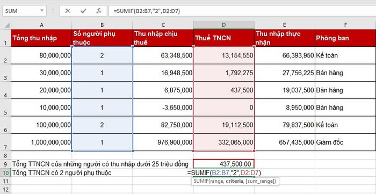Viewport: 376px width, 194px height.
Task: Click the 'Thu nhập thực nhận' header cell
Action: point(285,38)
